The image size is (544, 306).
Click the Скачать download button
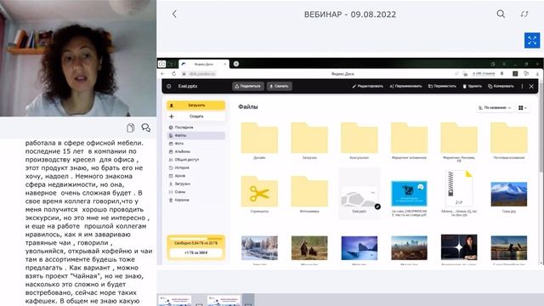click(279, 86)
